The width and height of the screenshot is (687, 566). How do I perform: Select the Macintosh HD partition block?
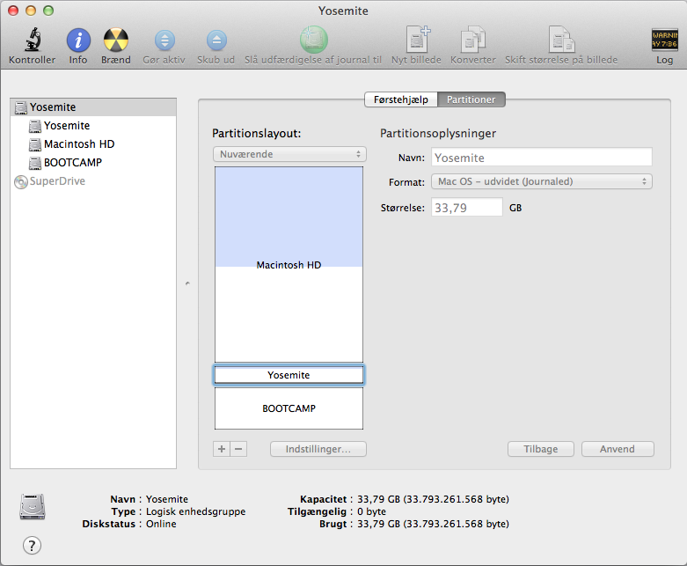[x=289, y=264]
